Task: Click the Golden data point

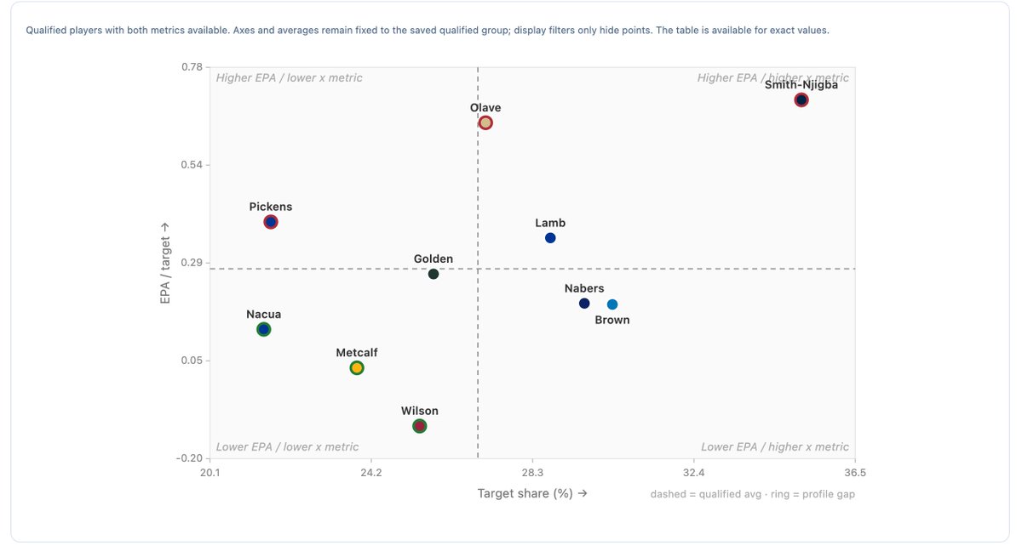Action: point(433,274)
